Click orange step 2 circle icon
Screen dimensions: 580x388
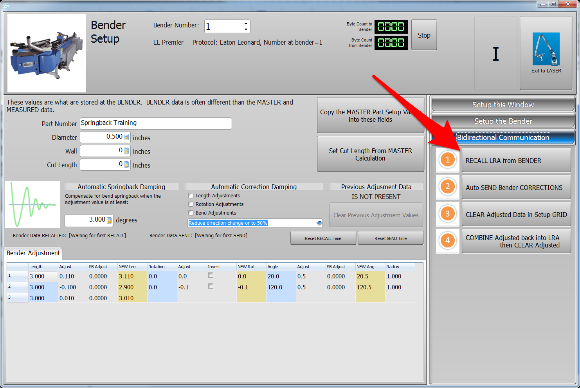447,187
